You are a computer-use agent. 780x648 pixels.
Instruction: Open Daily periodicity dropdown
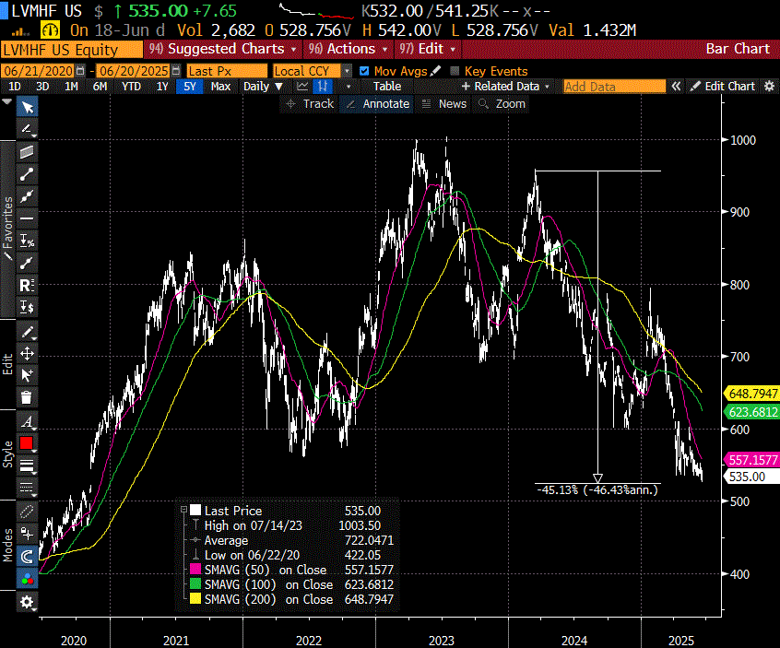(x=263, y=86)
